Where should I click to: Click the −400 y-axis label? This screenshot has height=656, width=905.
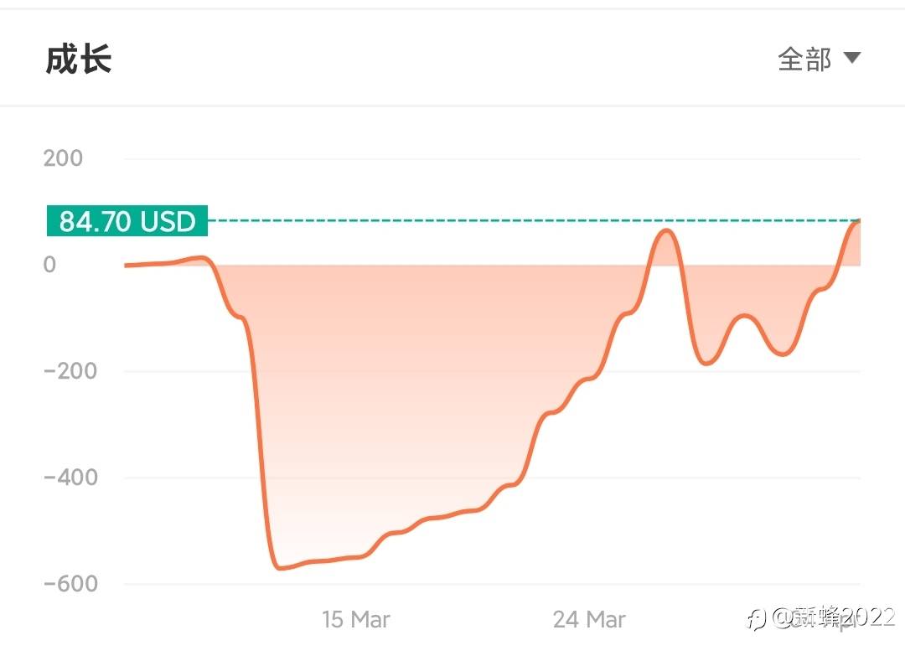[x=70, y=478]
